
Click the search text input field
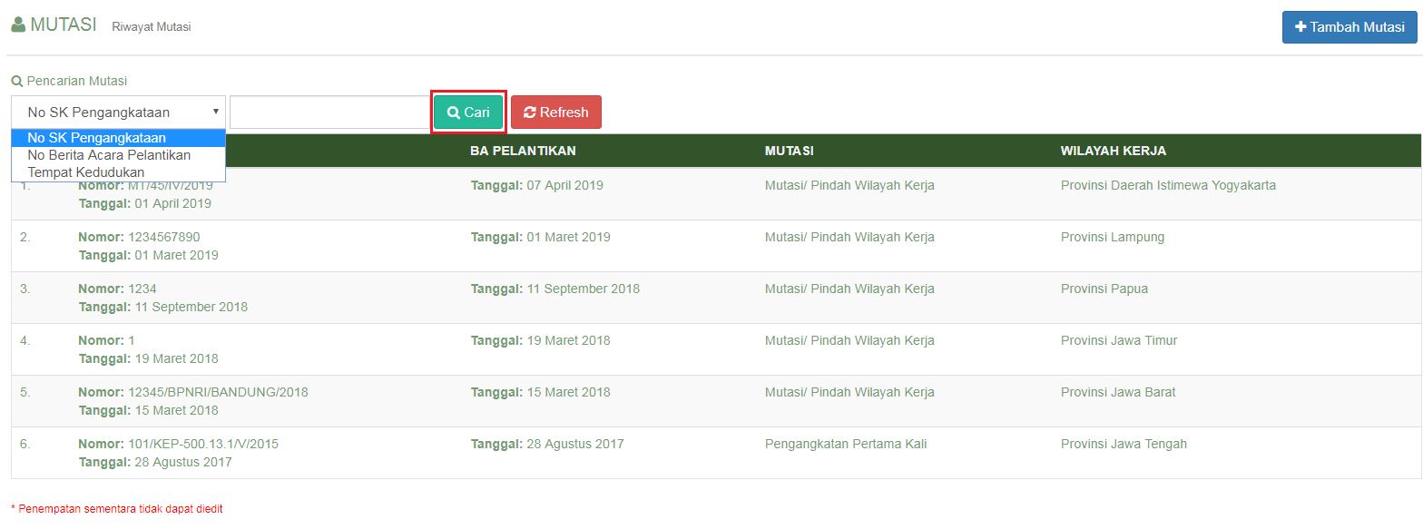[329, 113]
